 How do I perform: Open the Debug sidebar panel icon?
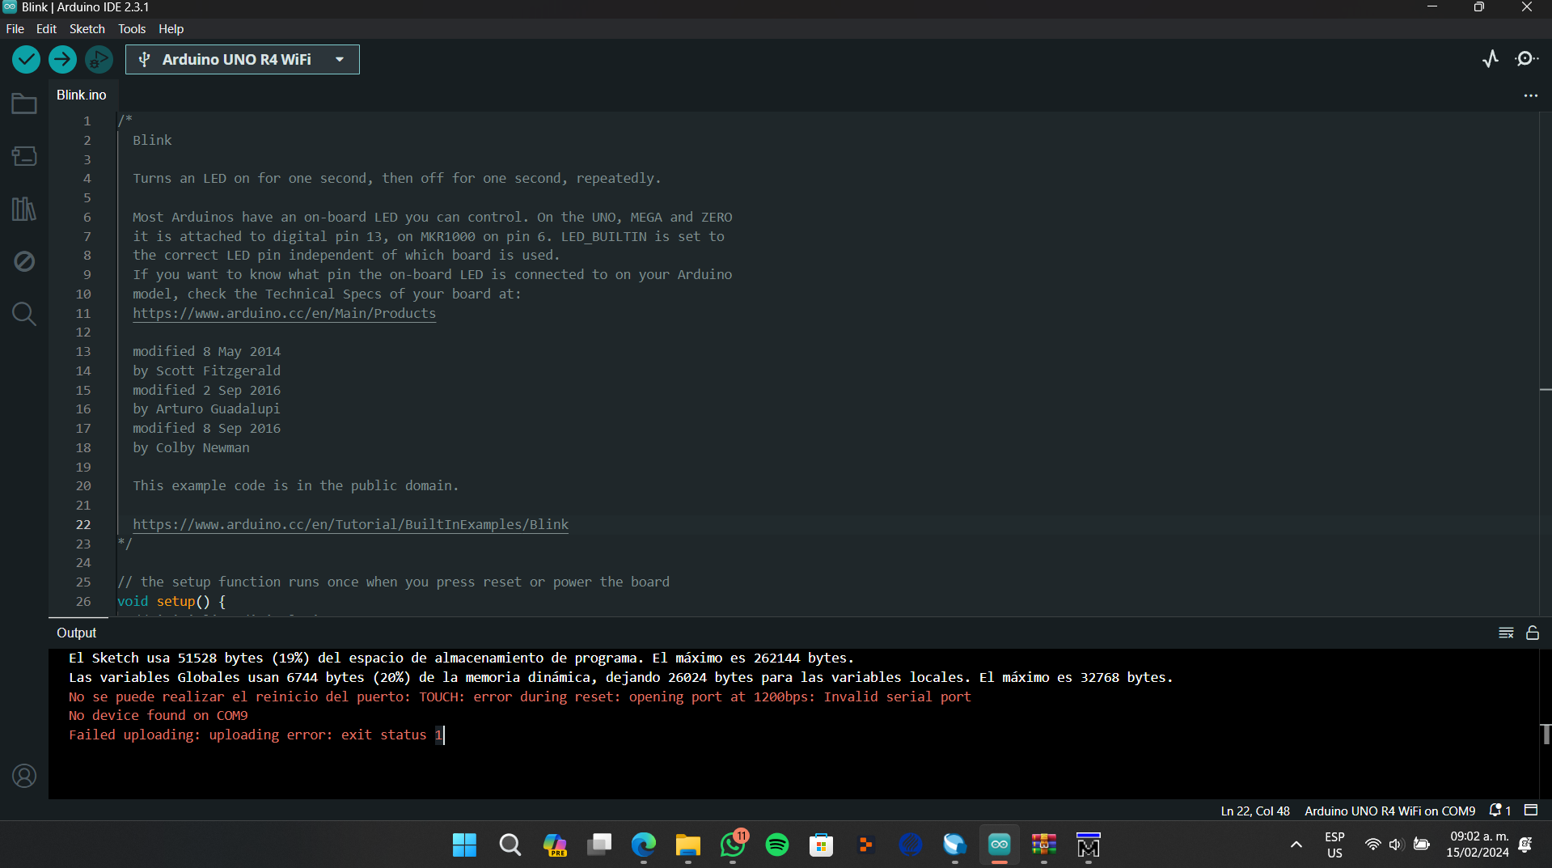(24, 261)
